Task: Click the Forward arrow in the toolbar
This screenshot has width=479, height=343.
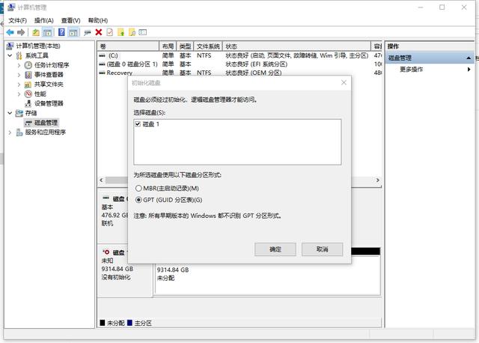Action: [21, 32]
